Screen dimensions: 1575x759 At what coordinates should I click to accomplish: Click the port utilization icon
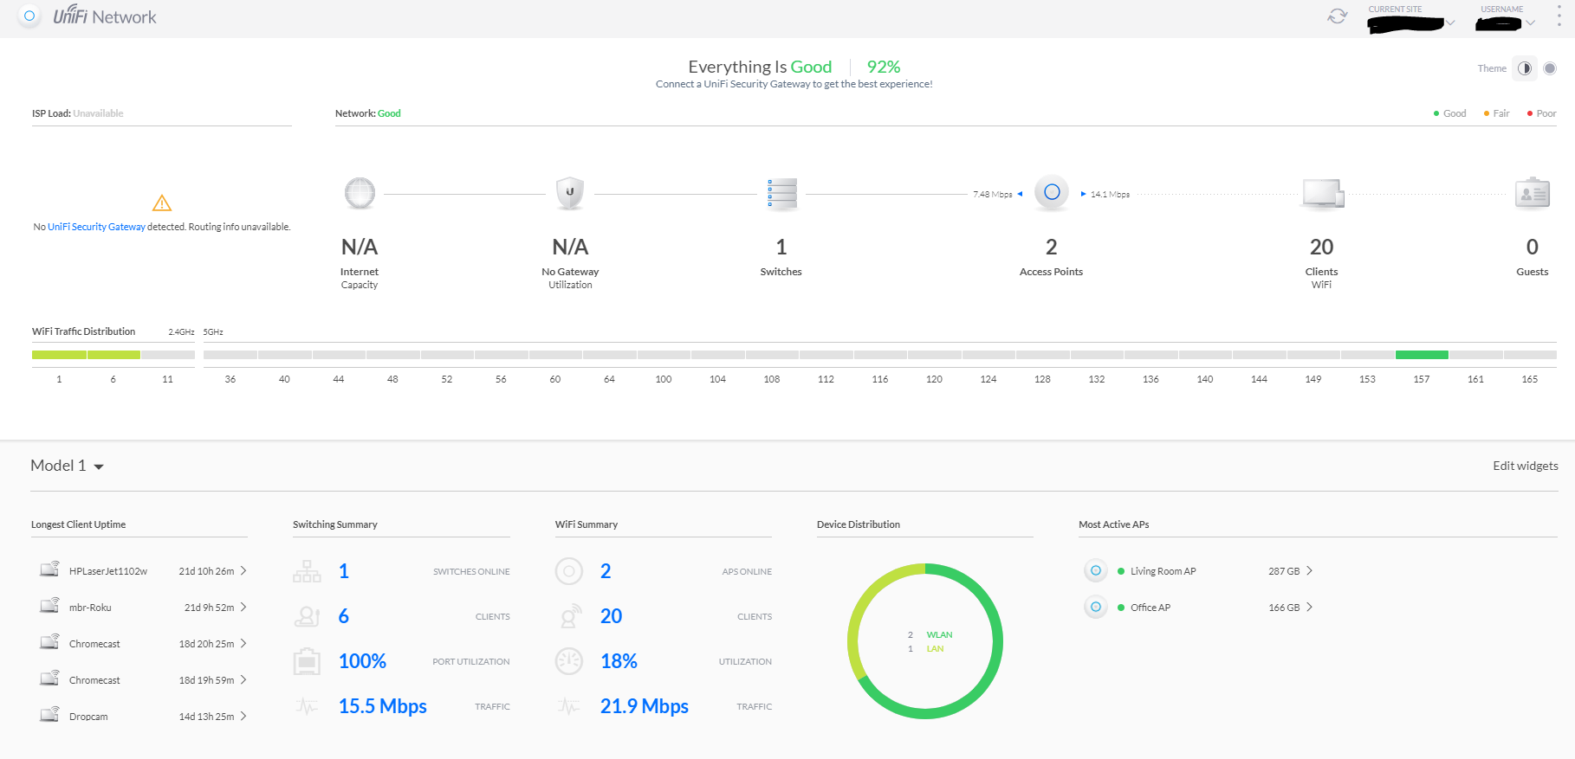[x=307, y=661]
